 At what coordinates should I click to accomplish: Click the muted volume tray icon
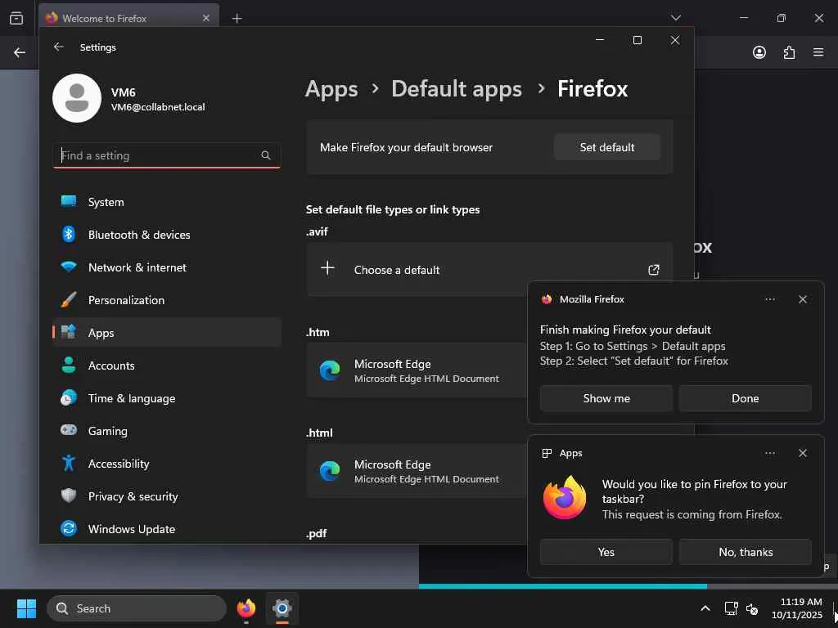coord(752,608)
